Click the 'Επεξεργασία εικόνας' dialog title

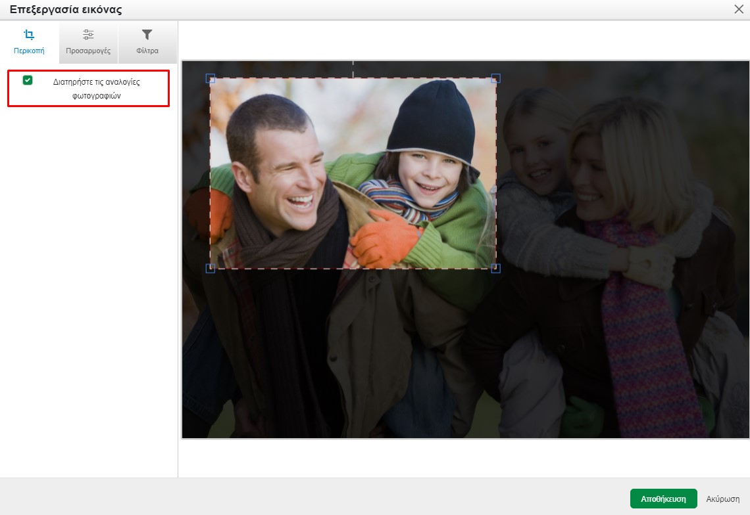(x=65, y=9)
